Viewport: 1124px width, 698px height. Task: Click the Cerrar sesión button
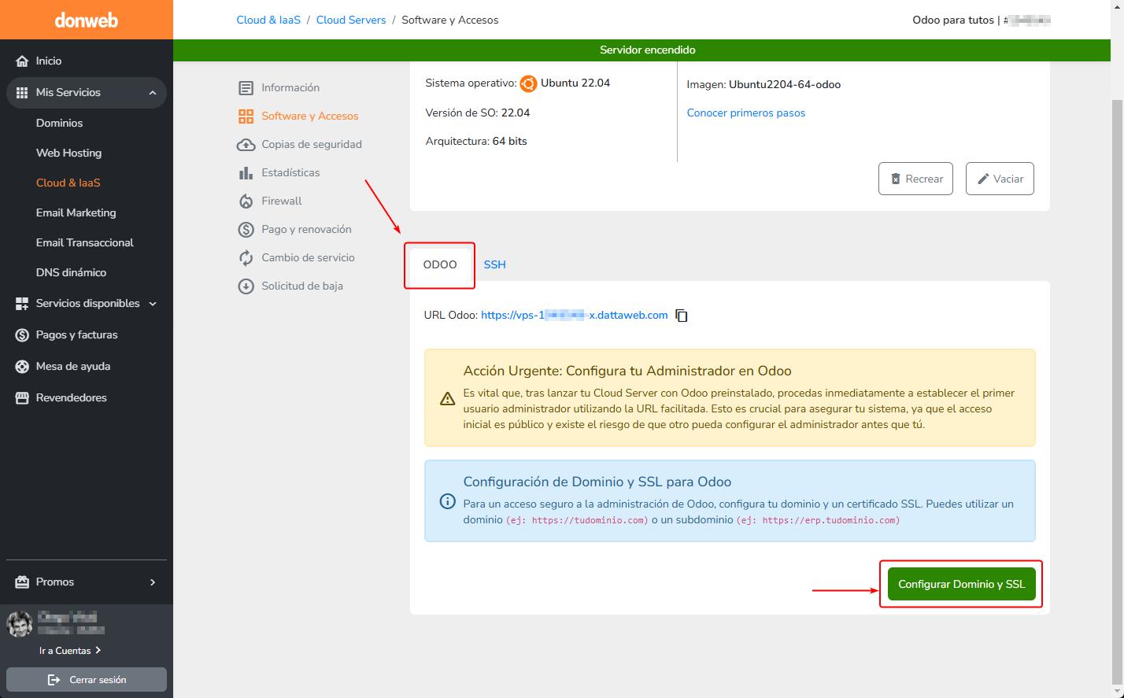click(x=87, y=679)
